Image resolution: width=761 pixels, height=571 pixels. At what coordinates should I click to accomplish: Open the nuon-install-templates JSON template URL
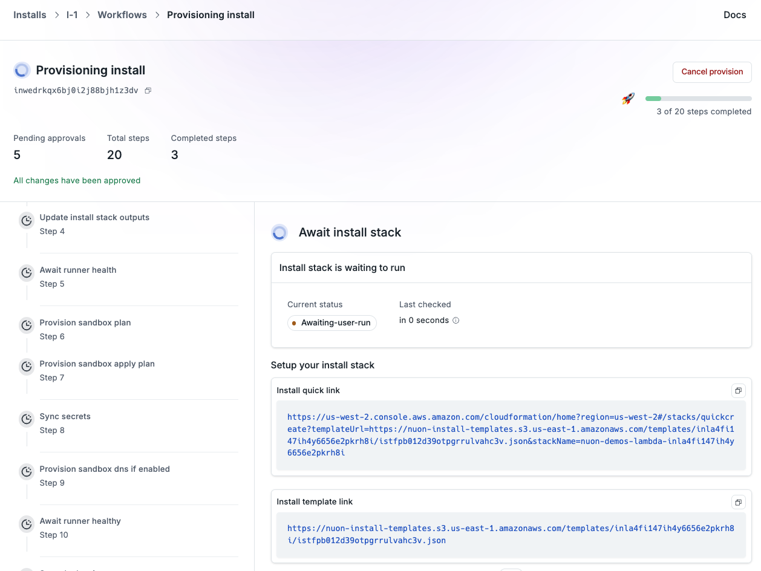511,535
